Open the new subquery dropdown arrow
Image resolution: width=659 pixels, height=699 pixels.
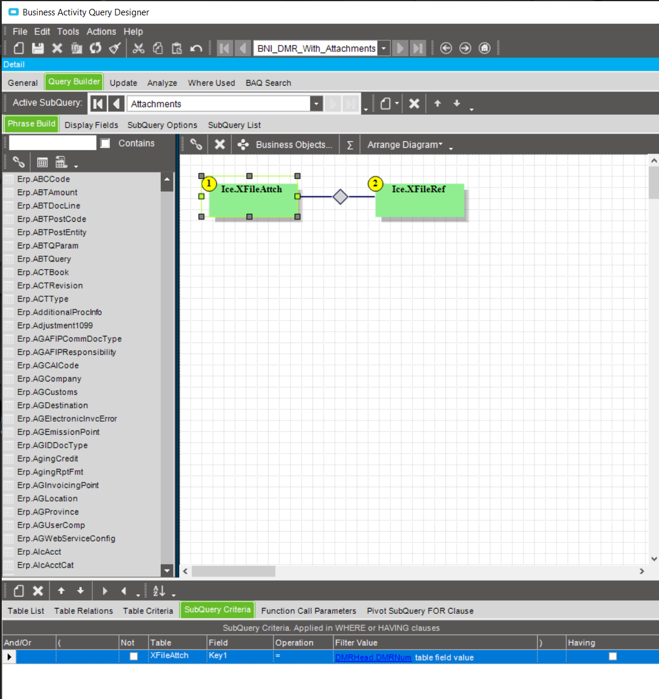[397, 103]
